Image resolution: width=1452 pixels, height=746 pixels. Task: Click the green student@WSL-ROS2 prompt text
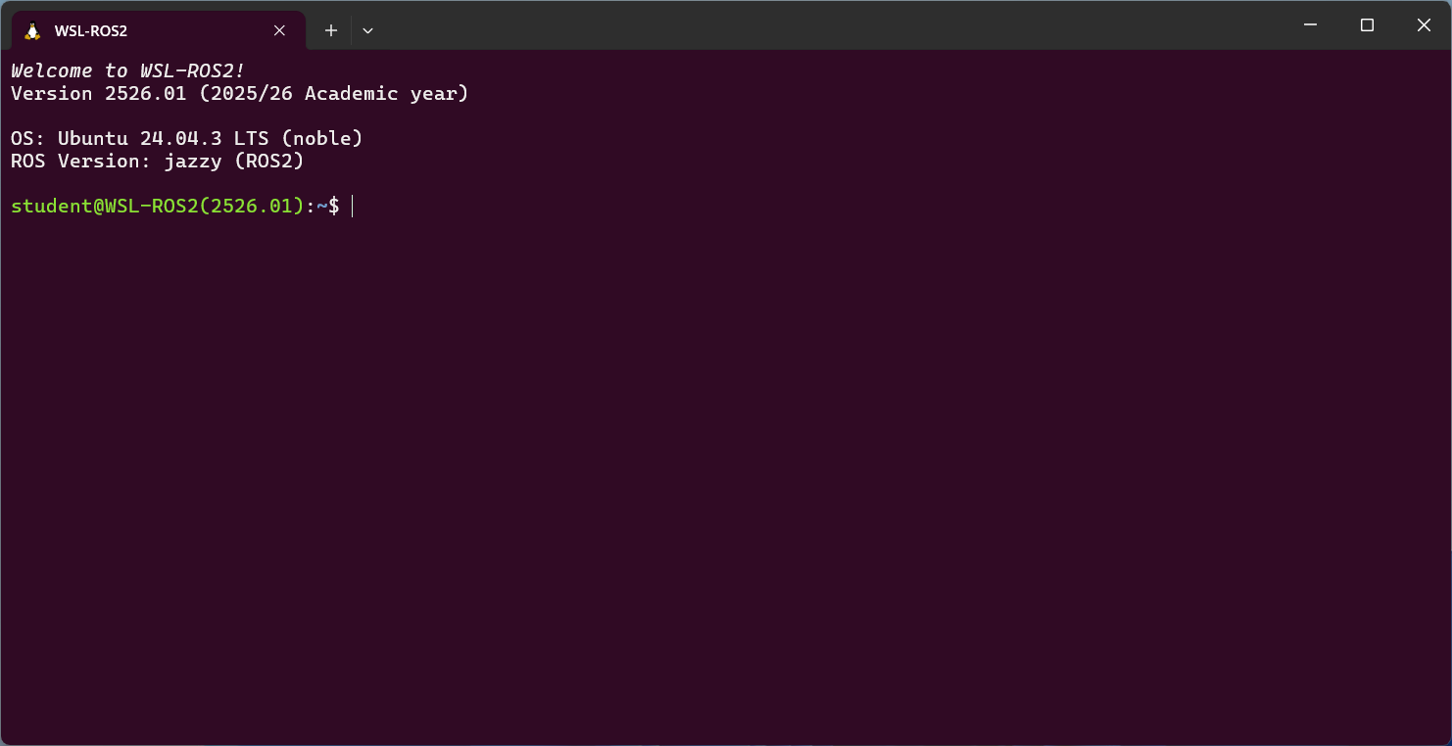tap(157, 206)
